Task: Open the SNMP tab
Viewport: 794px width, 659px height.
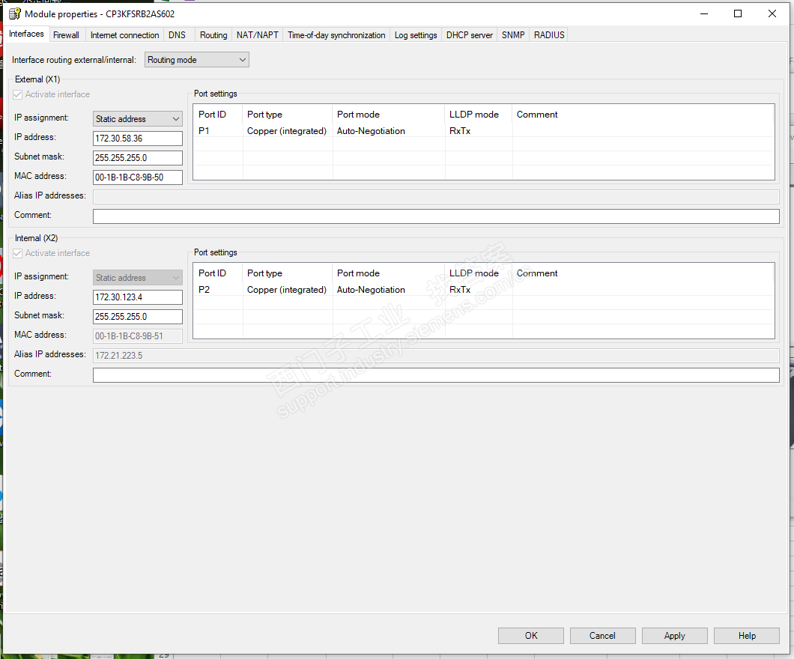Action: pos(513,35)
